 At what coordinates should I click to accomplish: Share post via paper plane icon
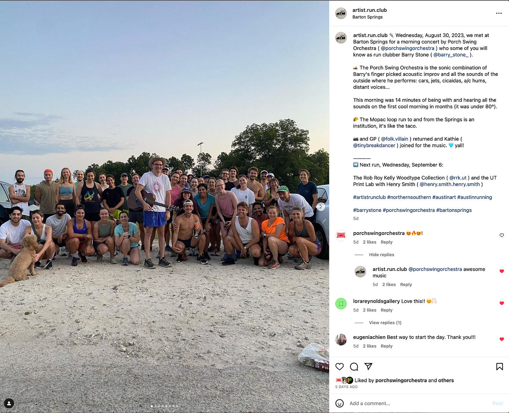pos(368,366)
